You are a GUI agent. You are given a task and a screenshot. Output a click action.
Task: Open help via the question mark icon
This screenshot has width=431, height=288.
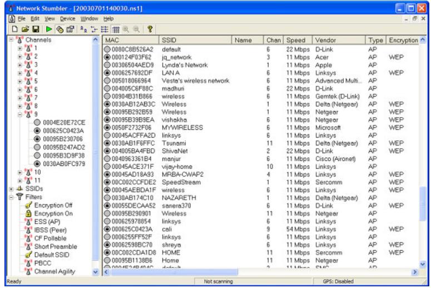click(150, 29)
